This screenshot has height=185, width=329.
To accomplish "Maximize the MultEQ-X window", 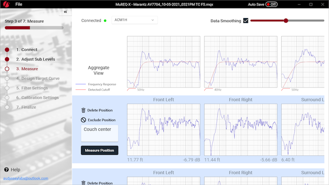I will coord(311,4).
